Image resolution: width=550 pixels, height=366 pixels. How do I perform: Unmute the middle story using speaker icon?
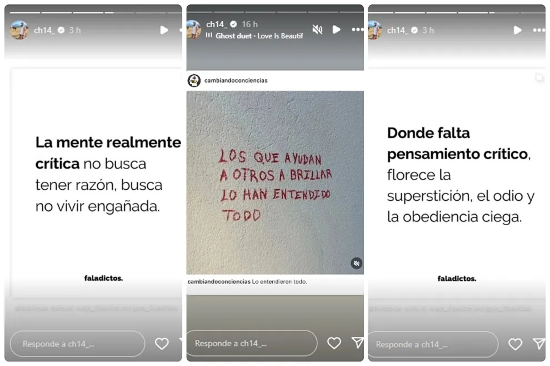pos(317,30)
